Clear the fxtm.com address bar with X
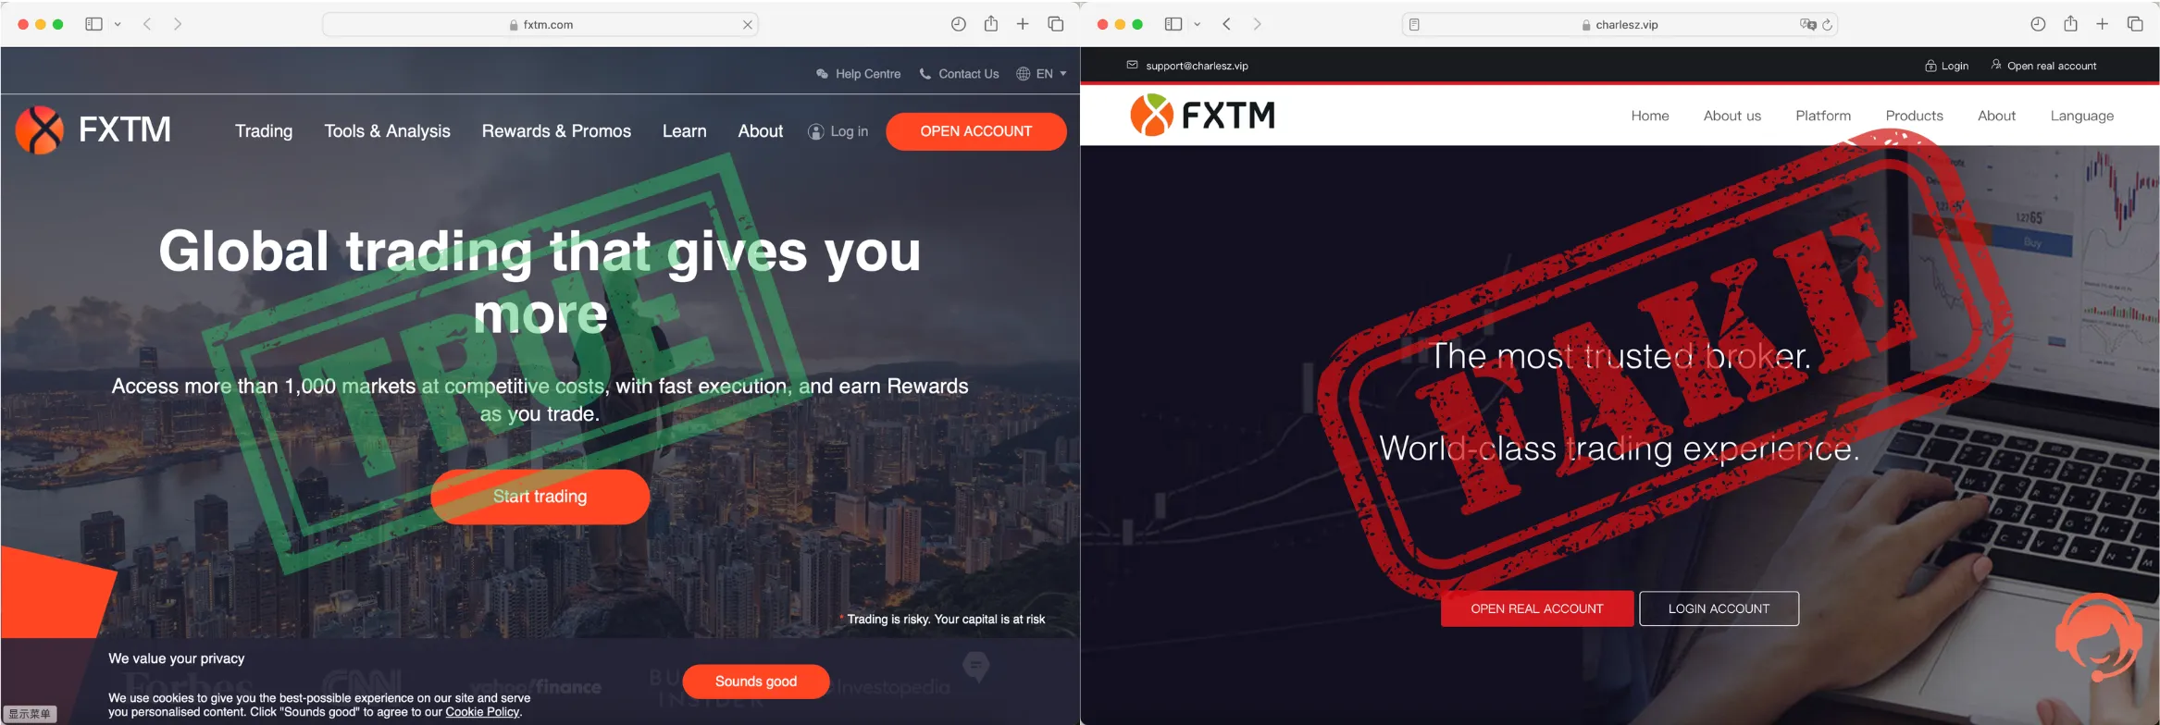The width and height of the screenshot is (2160, 725). tap(747, 25)
